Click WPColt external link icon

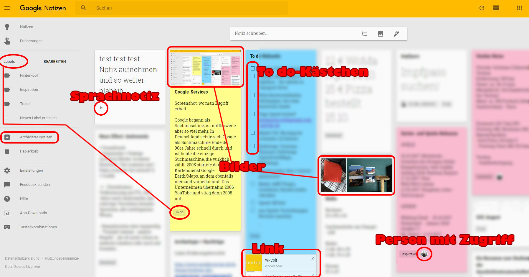tap(313, 258)
